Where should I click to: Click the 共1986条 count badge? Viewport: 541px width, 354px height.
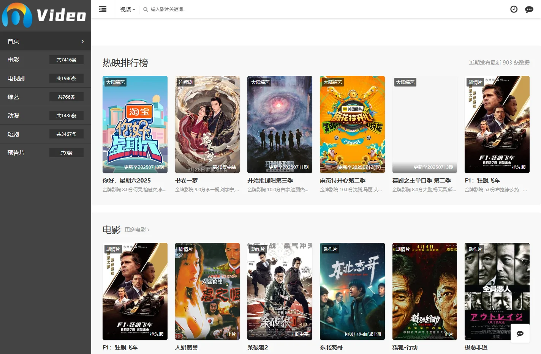(66, 78)
